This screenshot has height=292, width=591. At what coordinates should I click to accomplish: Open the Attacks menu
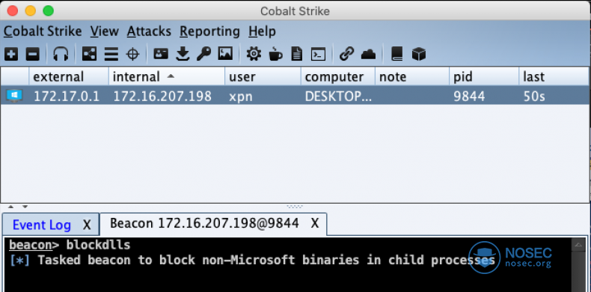tap(149, 31)
